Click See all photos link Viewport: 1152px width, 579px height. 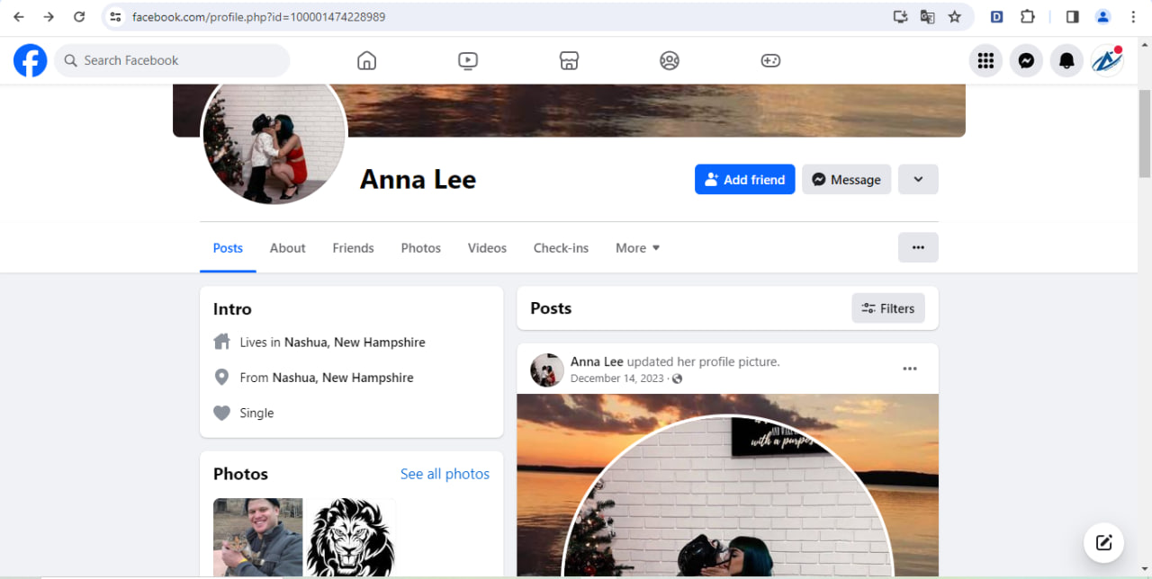pos(445,474)
